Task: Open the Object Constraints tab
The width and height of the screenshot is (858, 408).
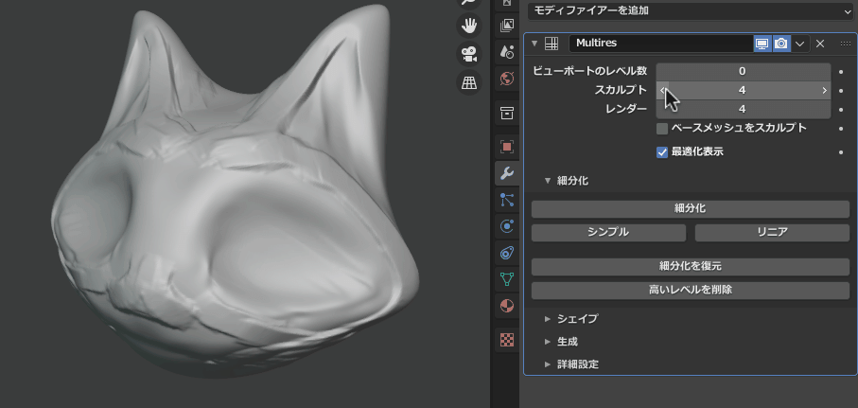Action: [x=507, y=253]
